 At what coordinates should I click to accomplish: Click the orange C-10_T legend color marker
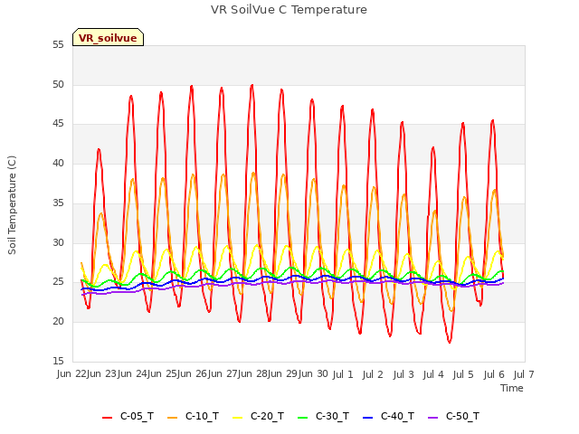173,418
